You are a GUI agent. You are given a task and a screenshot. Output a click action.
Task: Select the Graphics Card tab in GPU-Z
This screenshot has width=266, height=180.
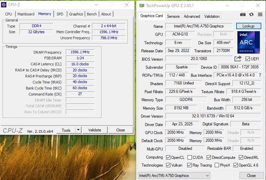[x=152, y=16]
